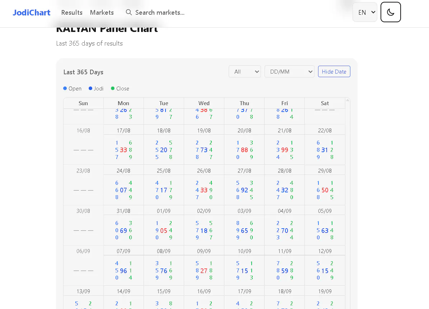Click jodi 70 under 04/09
The height and width of the screenshot is (309, 429).
pyautogui.click(x=285, y=230)
